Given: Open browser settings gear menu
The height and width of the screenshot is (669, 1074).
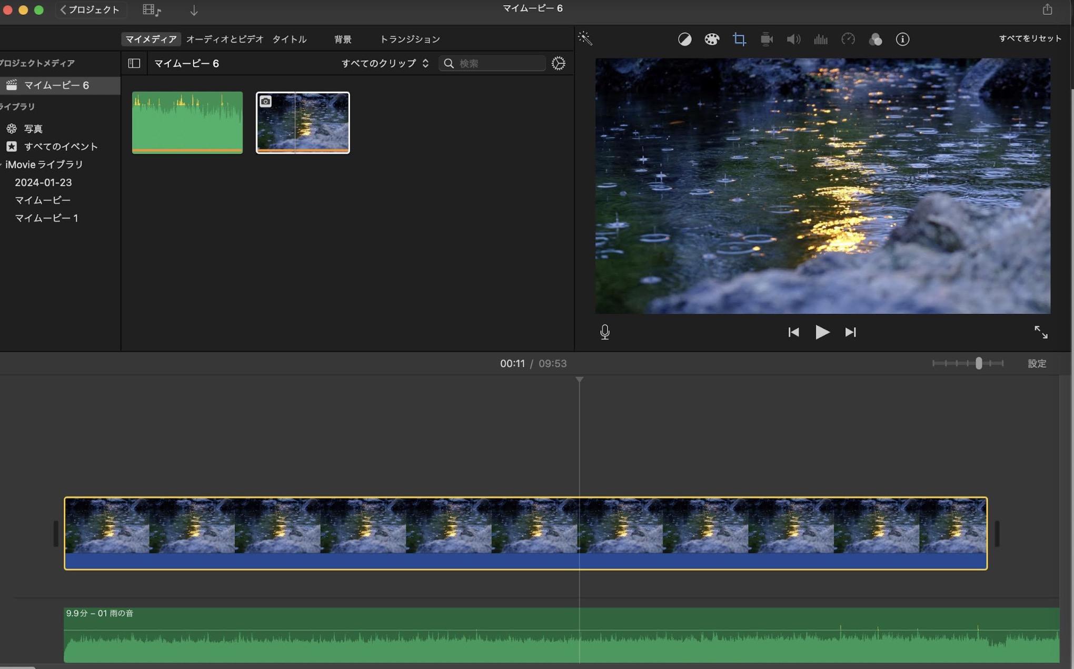Looking at the screenshot, I should pos(558,63).
